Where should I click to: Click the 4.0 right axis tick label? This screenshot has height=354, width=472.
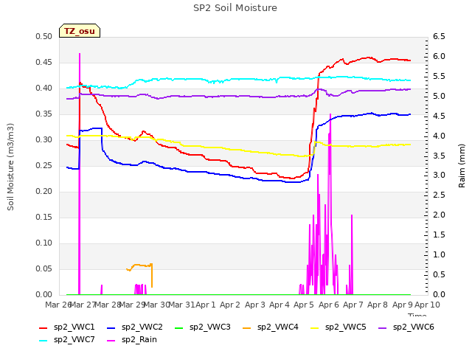(x=439, y=136)
